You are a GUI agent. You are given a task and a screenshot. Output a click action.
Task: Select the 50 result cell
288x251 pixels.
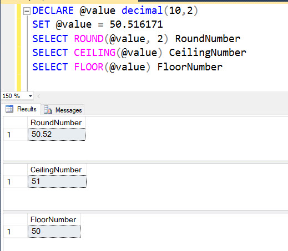54,231
